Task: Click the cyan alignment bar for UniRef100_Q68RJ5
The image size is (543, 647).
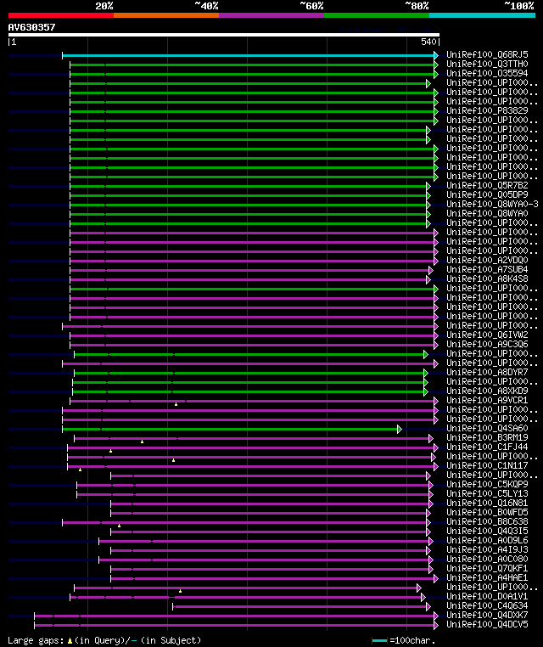Action: click(x=249, y=55)
